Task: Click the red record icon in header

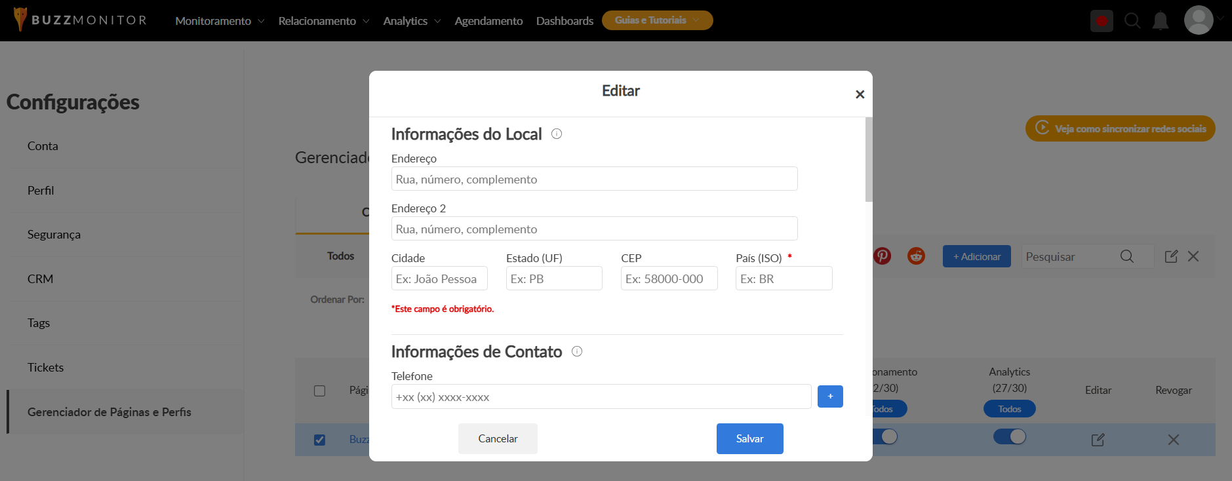Action: tap(1102, 21)
